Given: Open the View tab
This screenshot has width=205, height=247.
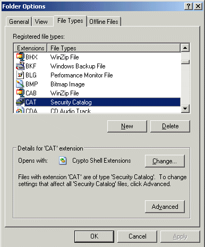Looking at the screenshot, I should coord(41,22).
